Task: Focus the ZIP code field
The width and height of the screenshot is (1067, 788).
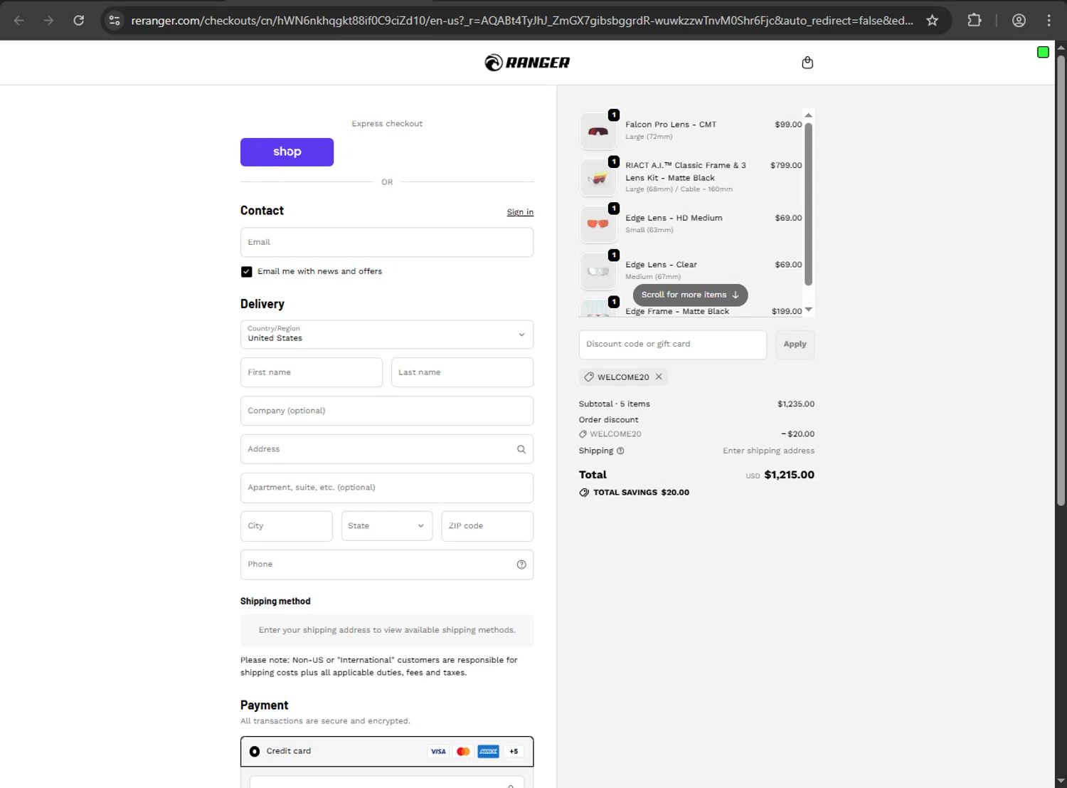Action: tap(487, 526)
